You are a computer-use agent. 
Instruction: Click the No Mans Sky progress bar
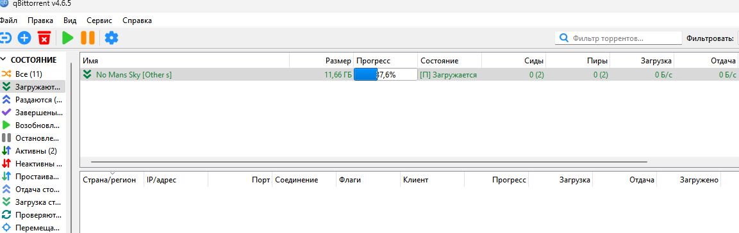point(386,74)
